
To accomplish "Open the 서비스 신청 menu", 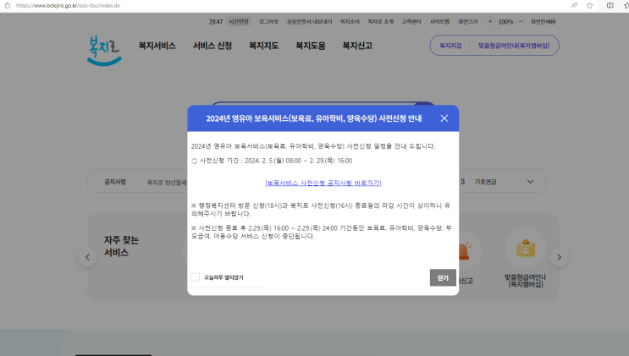I will pos(212,46).
